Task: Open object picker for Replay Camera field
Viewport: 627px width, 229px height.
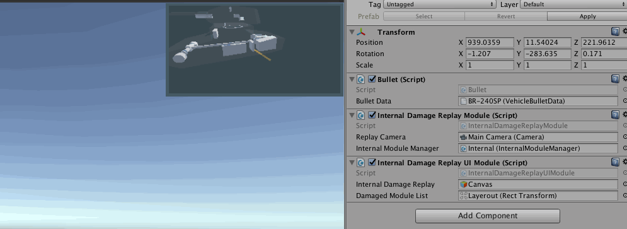Action: pyautogui.click(x=624, y=137)
